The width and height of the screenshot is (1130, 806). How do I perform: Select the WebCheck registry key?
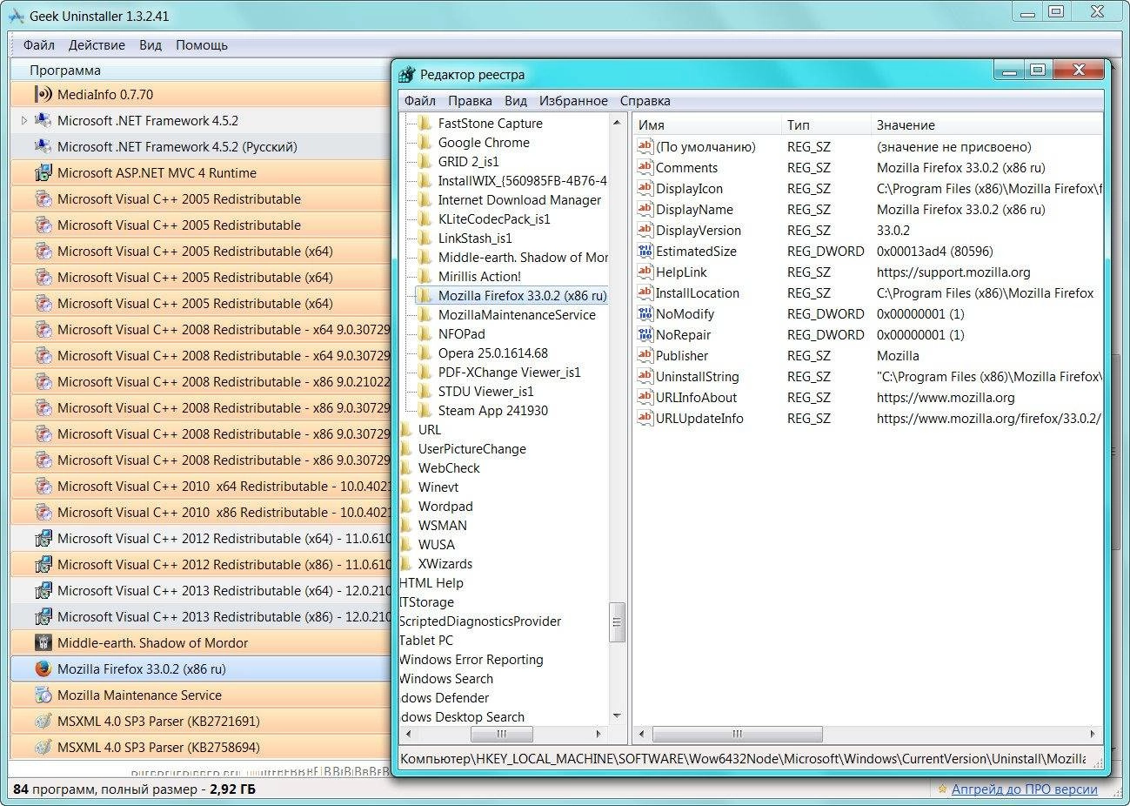[x=449, y=467]
